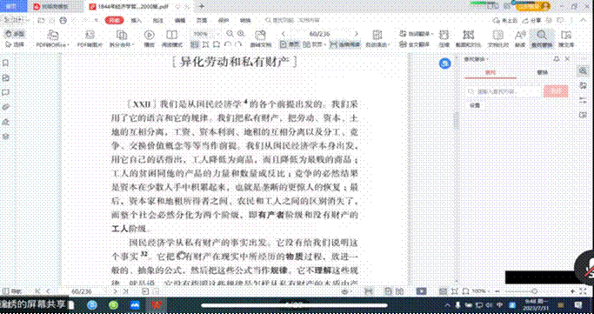This screenshot has height=314, width=594.
Task: Open the Edit ribbon tab
Action: pyautogui.click(x=179, y=21)
